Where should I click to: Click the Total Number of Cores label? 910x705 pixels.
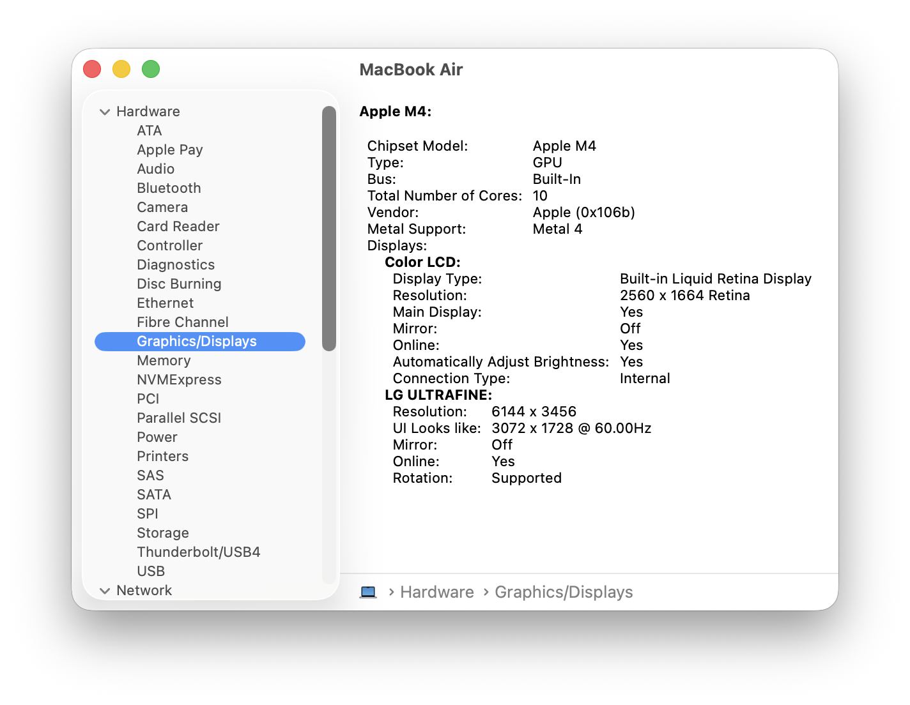(x=444, y=195)
